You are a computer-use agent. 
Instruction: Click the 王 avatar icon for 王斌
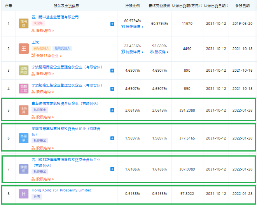pyautogui.click(x=24, y=48)
